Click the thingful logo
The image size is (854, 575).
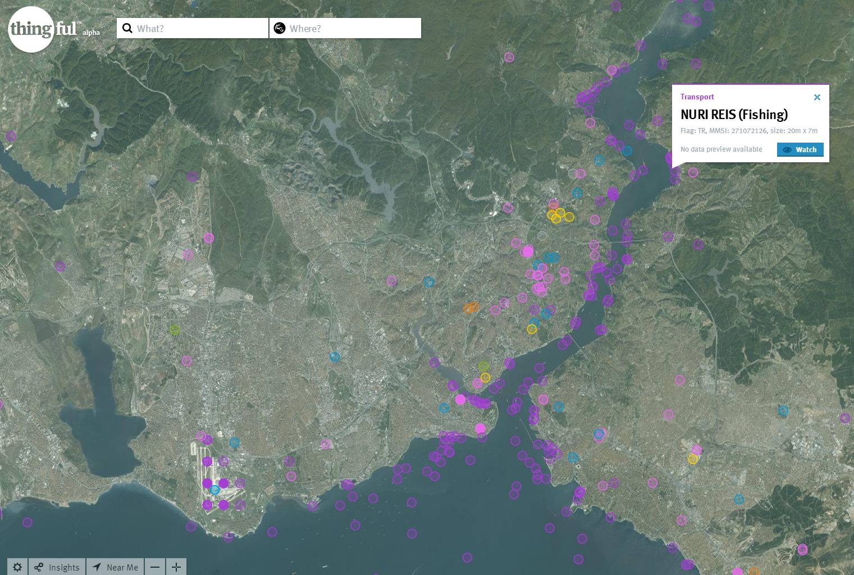click(x=31, y=29)
